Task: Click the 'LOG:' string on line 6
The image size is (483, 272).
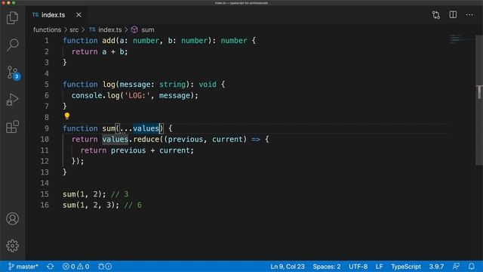Action: click(137, 96)
